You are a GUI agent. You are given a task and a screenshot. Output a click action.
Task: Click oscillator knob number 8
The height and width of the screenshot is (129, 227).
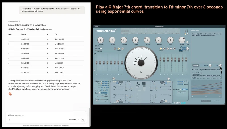pos(182,40)
